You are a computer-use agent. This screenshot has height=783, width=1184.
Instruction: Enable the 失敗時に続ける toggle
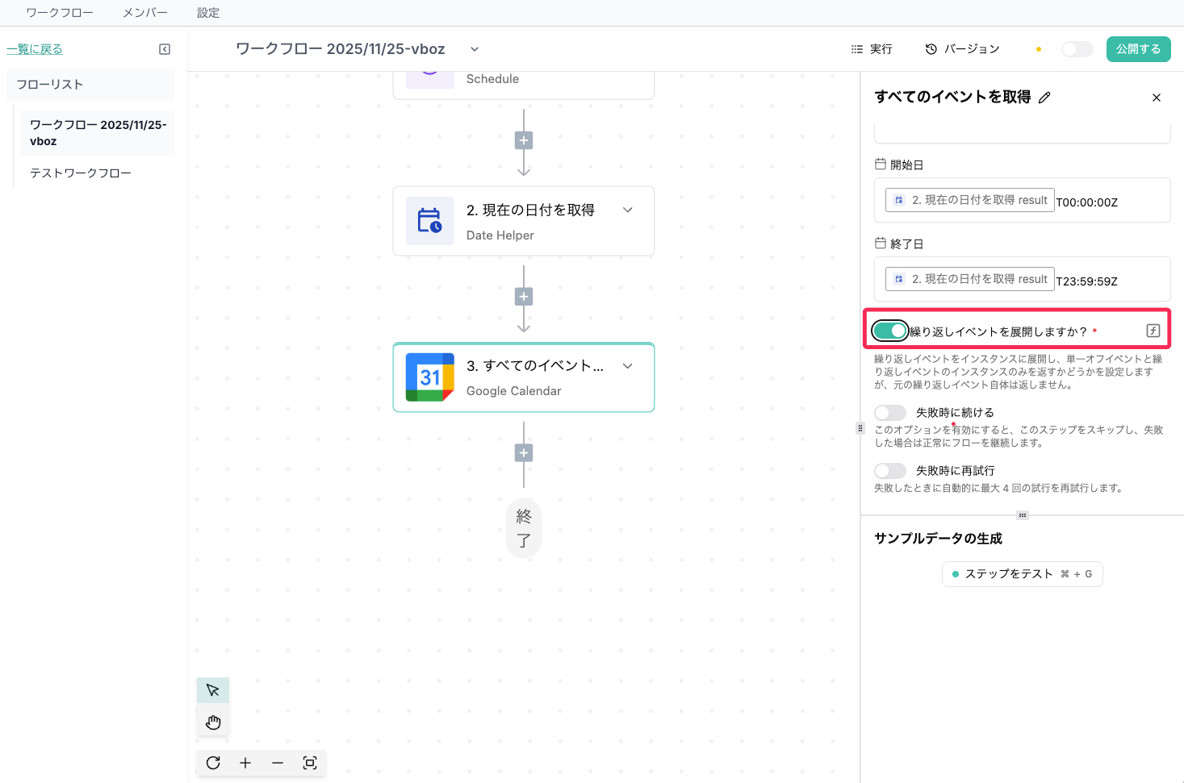point(890,413)
